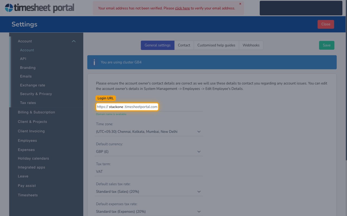Open the Default expenses tax rate dropdown
Image resolution: width=347 pixels, height=216 pixels.
click(149, 212)
